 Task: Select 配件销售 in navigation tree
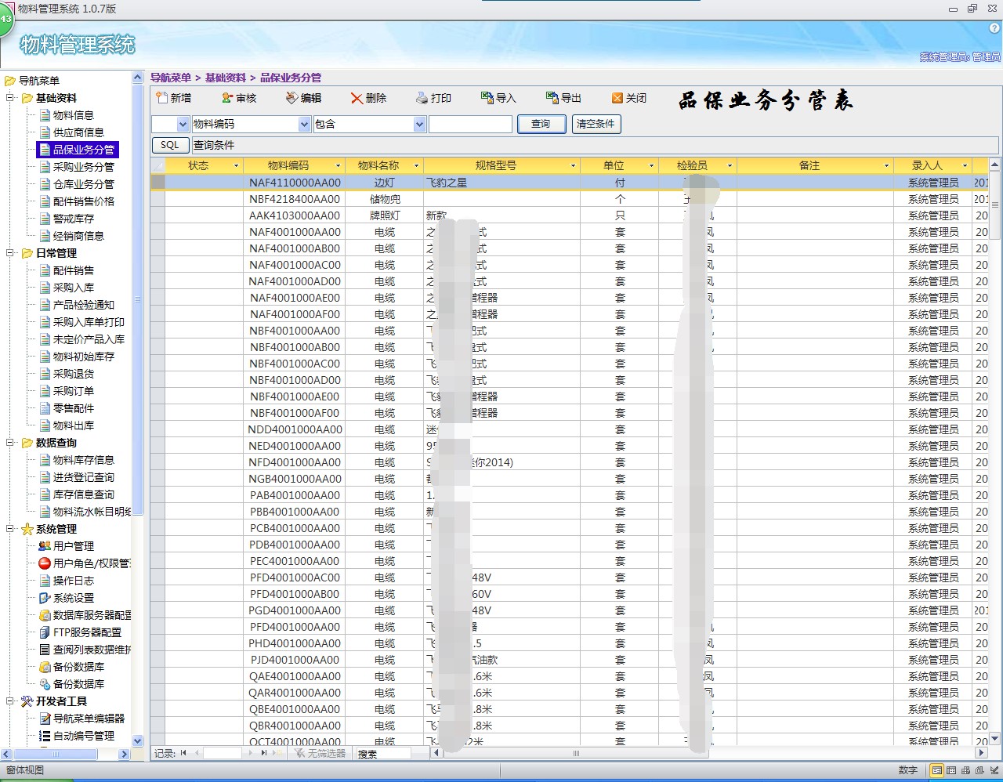73,270
